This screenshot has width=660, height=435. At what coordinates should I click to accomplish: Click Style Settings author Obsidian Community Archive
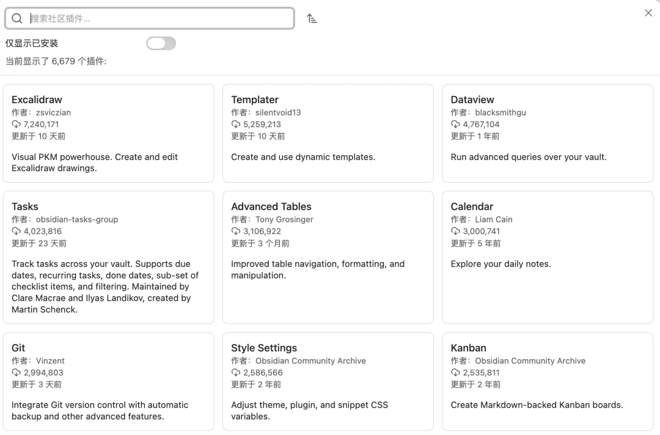coord(310,360)
